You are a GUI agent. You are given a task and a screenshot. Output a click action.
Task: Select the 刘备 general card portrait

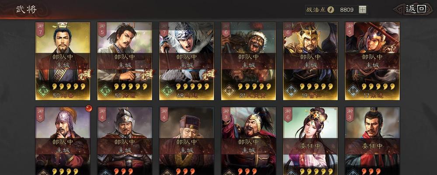click(x=62, y=61)
